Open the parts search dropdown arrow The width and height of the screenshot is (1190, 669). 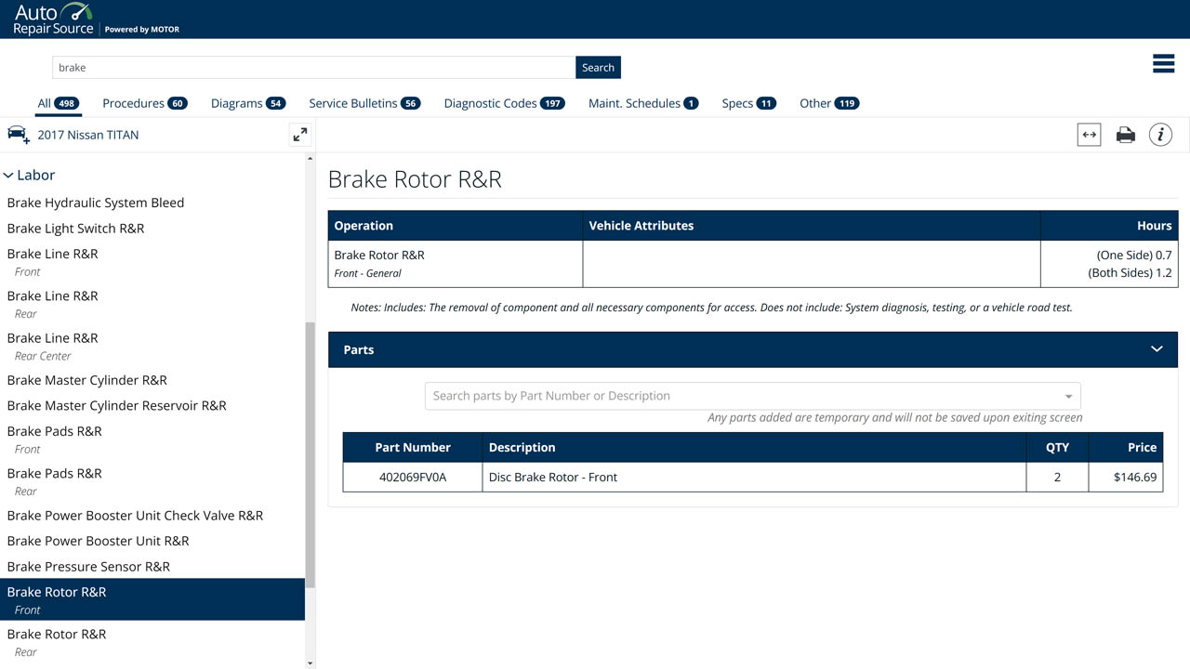pos(1068,396)
